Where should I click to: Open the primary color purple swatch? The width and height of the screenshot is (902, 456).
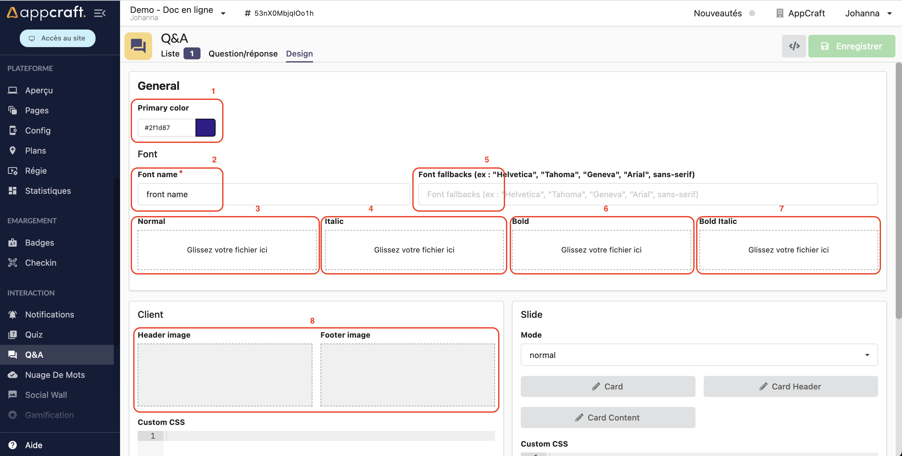tap(205, 128)
